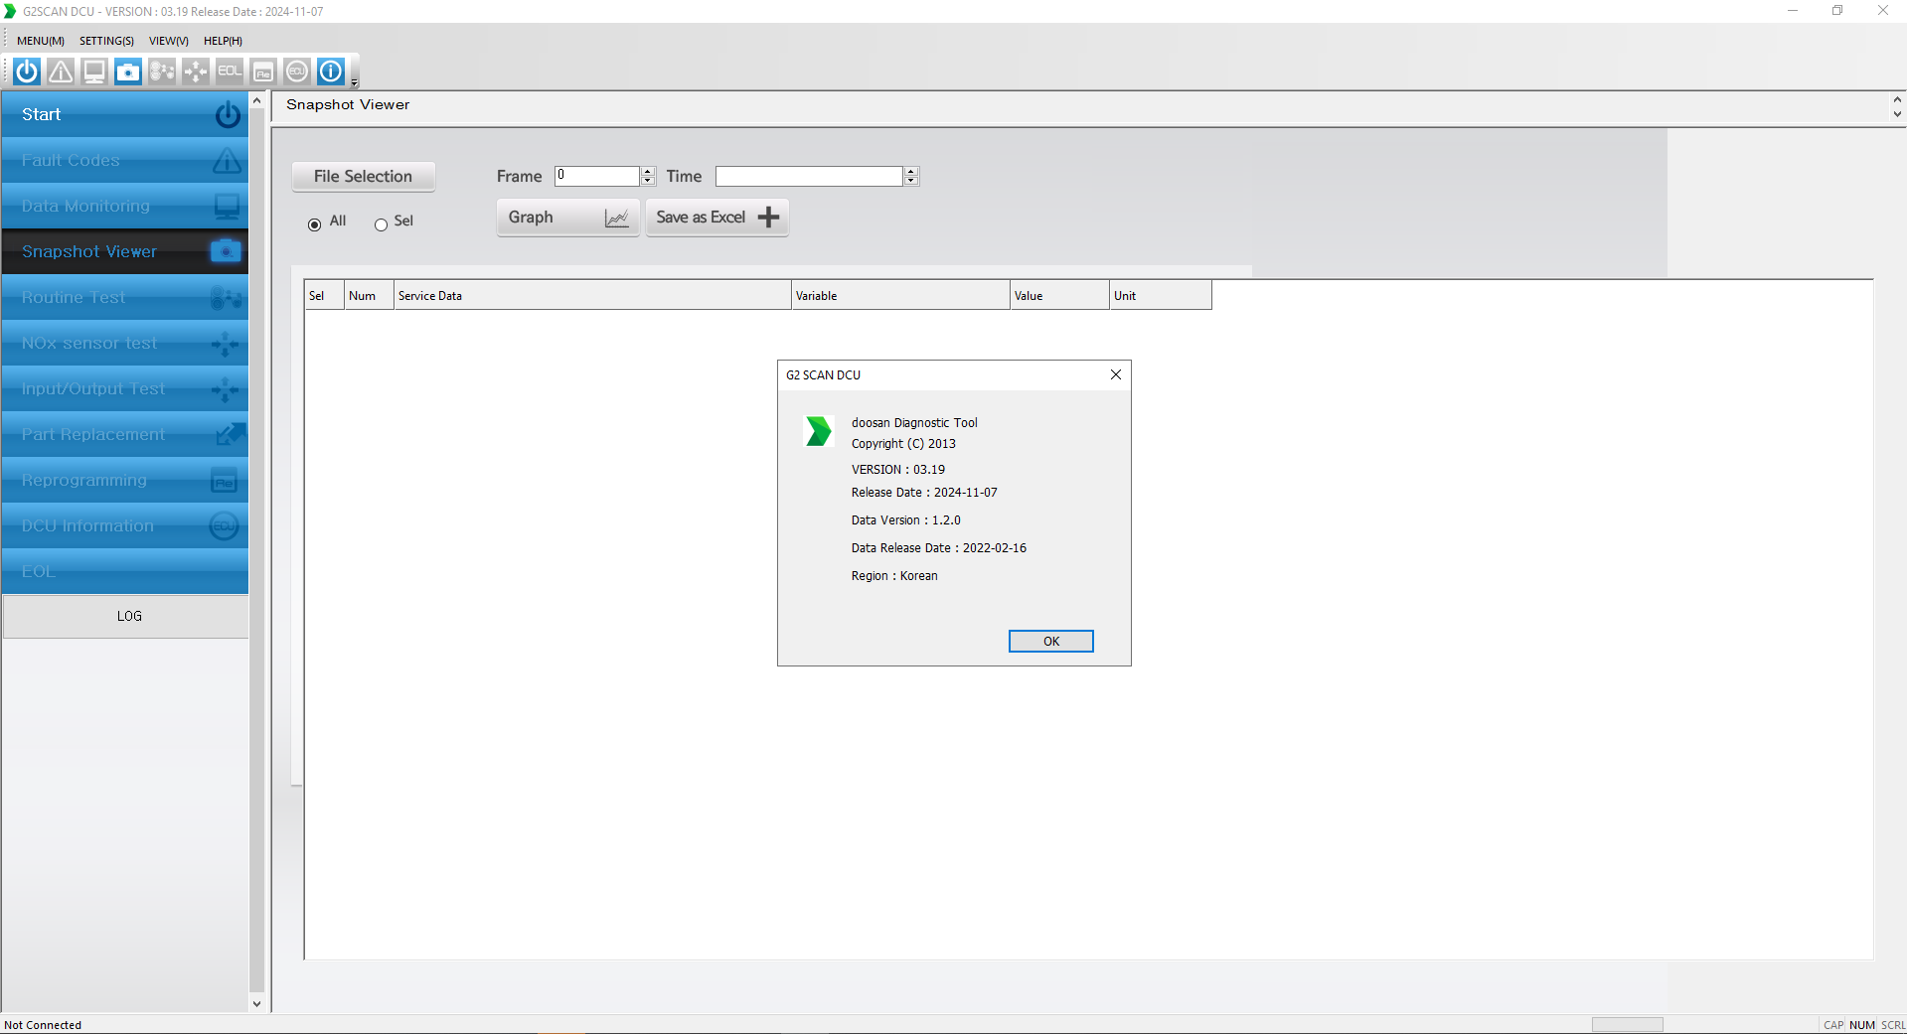
Task: Click the Variable column header
Action: pyautogui.click(x=900, y=295)
